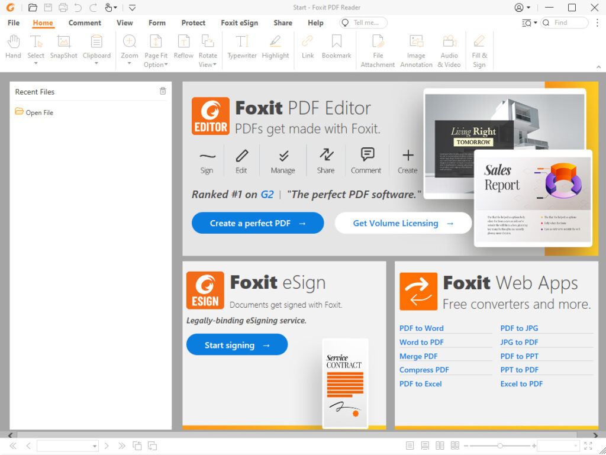
Task: Open the Zoom dropdown in ribbon
Action: click(x=129, y=63)
